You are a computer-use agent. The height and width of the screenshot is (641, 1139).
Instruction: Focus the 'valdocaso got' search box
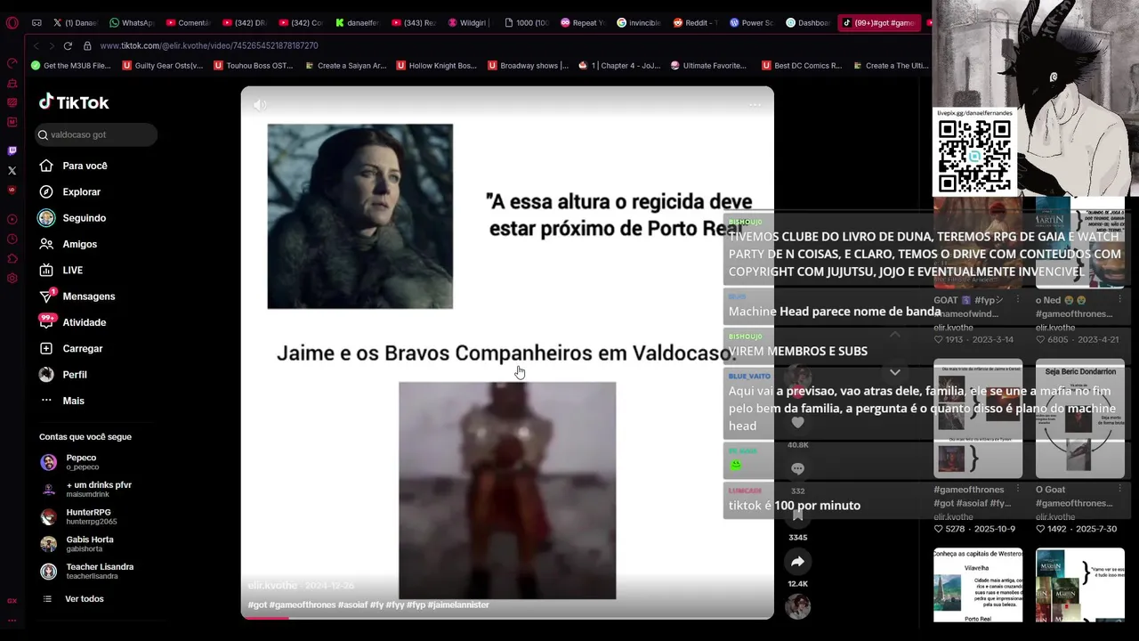point(96,134)
